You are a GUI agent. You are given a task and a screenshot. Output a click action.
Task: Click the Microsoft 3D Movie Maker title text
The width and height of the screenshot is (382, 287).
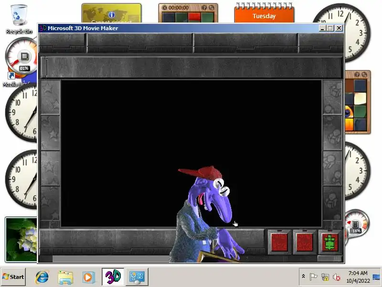83,28
